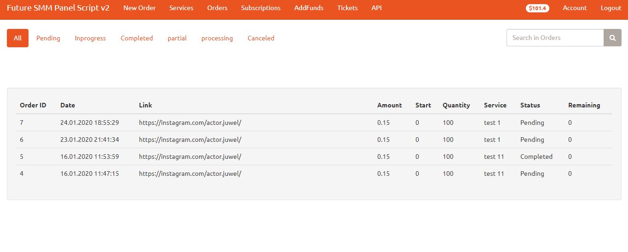Filter orders by partial status

coord(177,38)
